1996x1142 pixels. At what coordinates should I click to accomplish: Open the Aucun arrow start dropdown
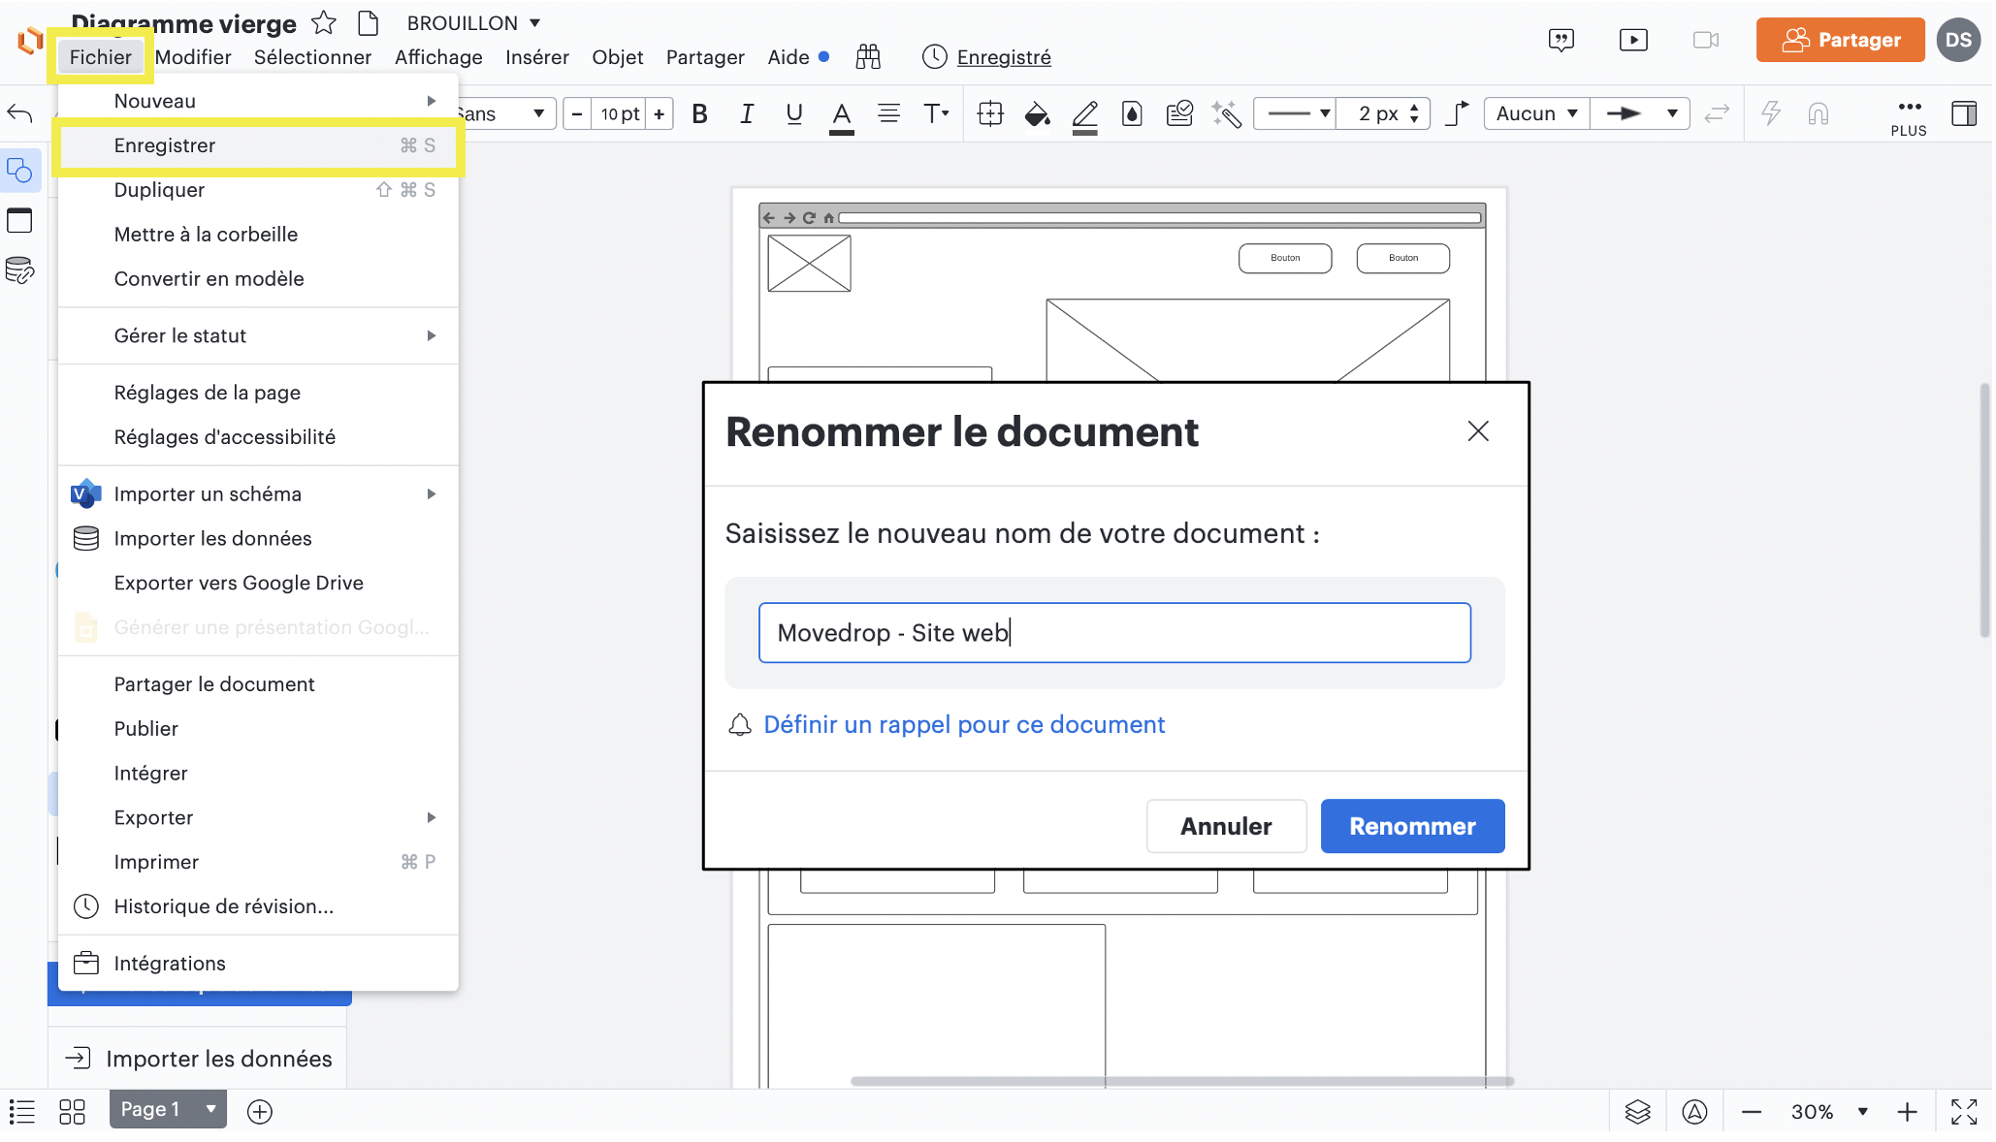pos(1536,113)
